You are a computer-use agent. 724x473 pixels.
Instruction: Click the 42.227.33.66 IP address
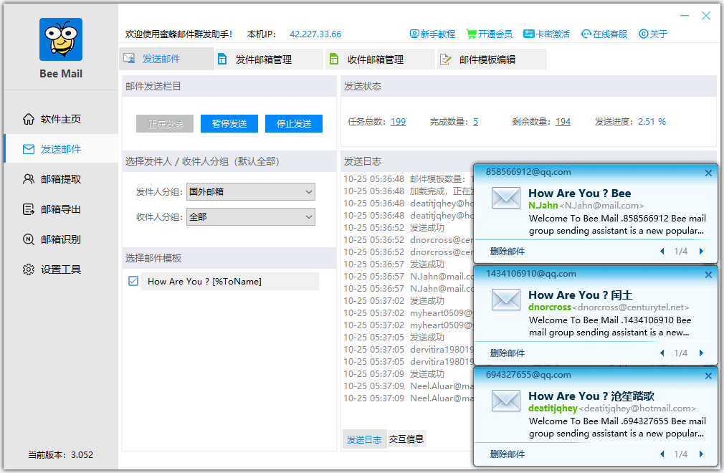[x=317, y=33]
